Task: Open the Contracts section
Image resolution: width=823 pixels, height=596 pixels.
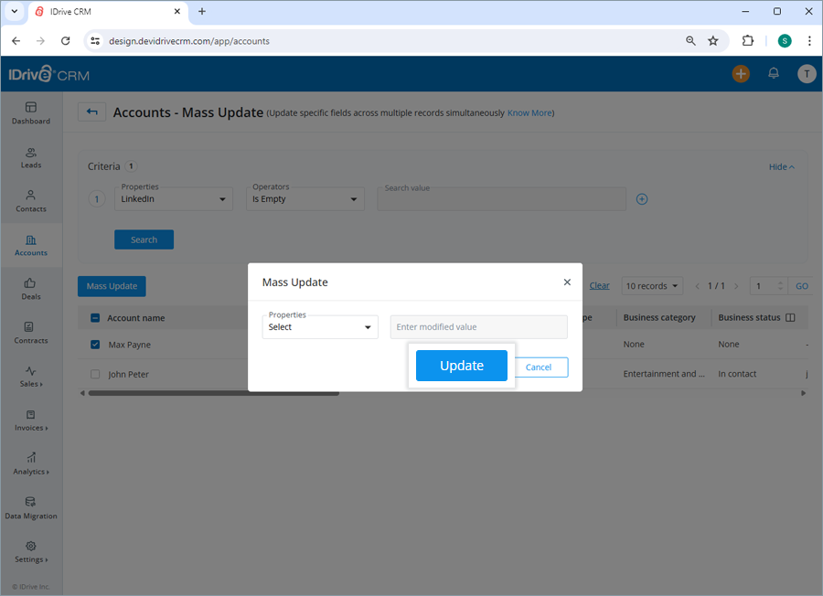Action: point(30,335)
